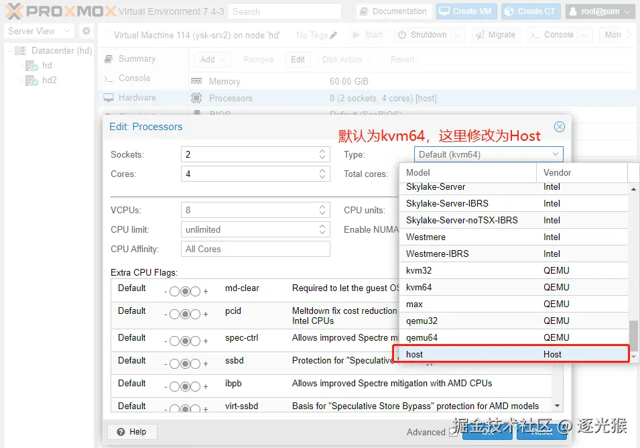The image size is (640, 448).
Task: Set spec-ctrl flag to on (plus)
Action: click(x=196, y=341)
